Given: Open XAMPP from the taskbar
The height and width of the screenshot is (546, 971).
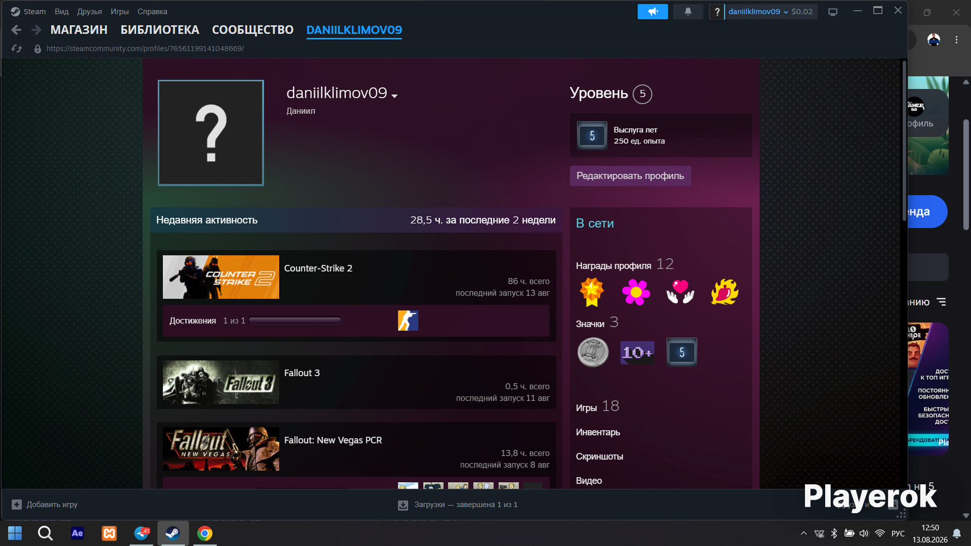Looking at the screenshot, I should (x=109, y=533).
